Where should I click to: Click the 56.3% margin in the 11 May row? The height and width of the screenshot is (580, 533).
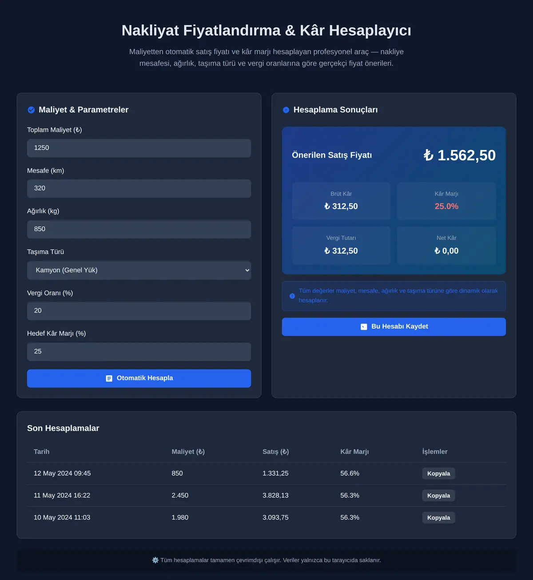[x=350, y=496]
